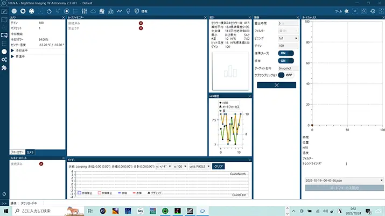Open the autofocus json file dropdown
Screen dimensions: 385x216
(344, 181)
